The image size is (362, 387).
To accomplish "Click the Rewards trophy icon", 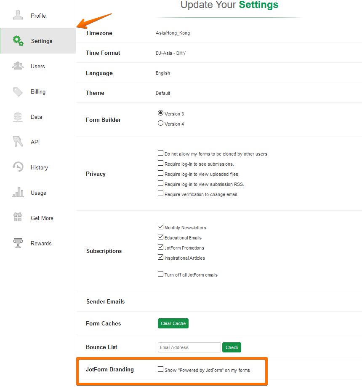I will (x=18, y=243).
